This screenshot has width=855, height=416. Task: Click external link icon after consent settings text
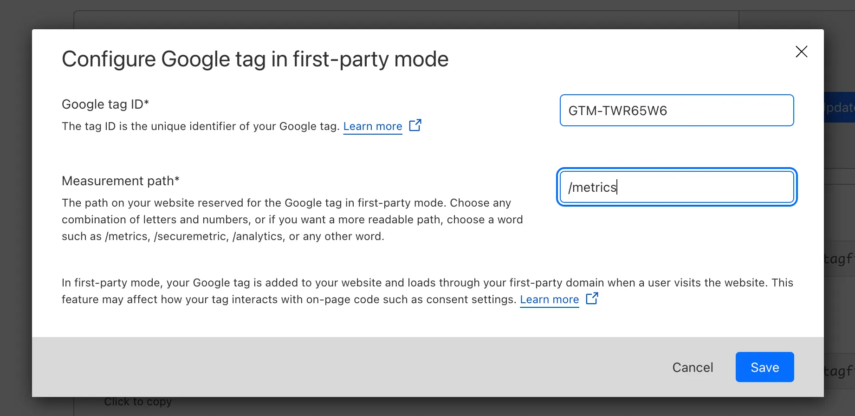pos(592,299)
